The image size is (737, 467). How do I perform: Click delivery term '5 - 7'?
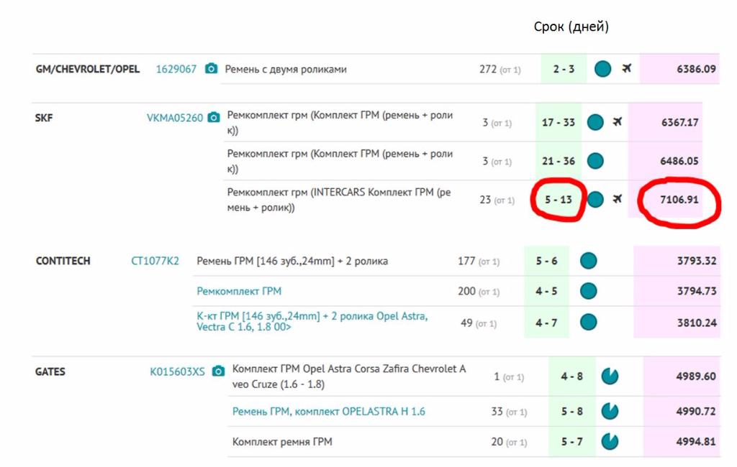[x=572, y=442]
